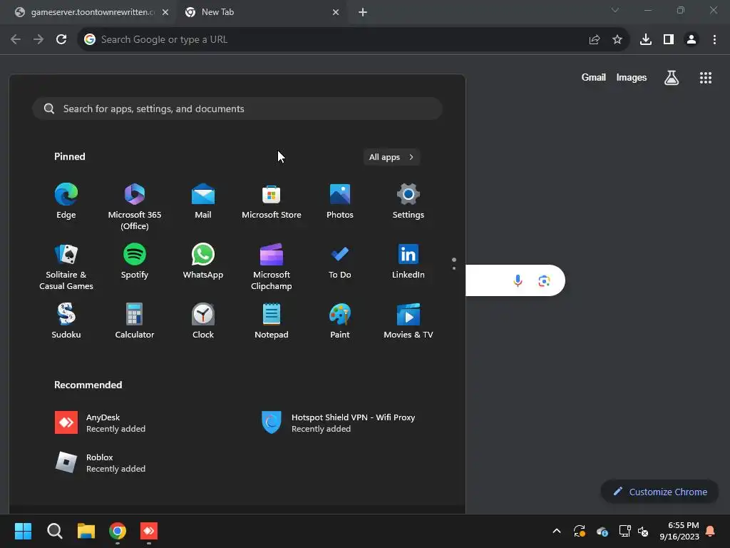The height and width of the screenshot is (548, 730).
Task: Open LinkedIn pinned app
Action: [x=408, y=261]
